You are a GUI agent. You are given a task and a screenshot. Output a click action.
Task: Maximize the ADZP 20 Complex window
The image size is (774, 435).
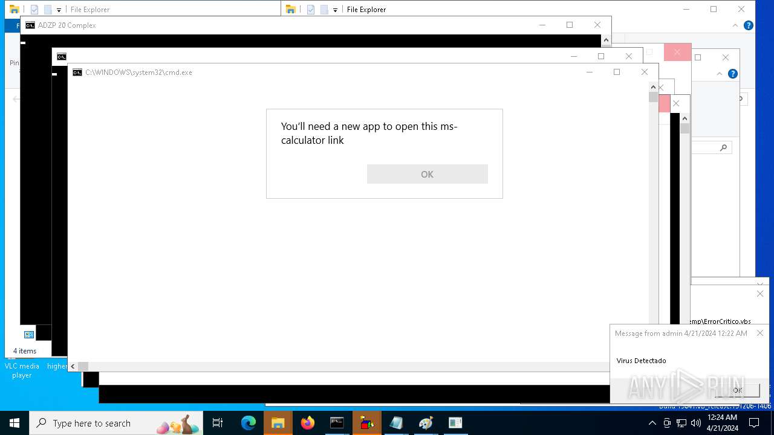point(570,25)
